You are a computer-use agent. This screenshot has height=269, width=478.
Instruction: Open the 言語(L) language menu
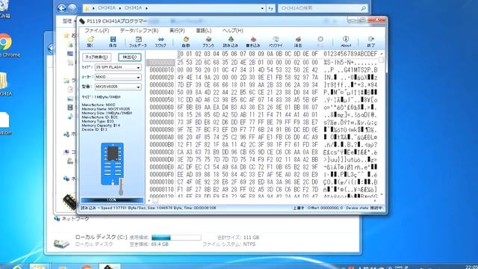204,31
